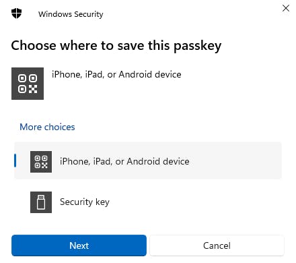This screenshot has height=263, width=296.
Task: Click the small QR code icon under More choices
Action: click(41, 162)
